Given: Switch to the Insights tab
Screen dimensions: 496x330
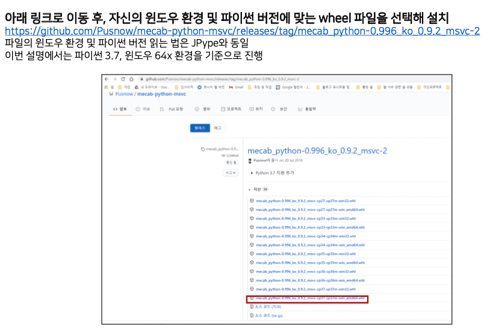Looking at the screenshot, I should point(307,109).
